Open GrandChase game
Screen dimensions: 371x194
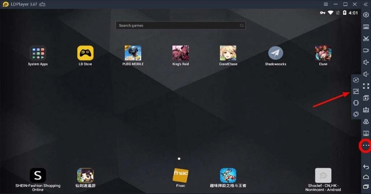(x=228, y=53)
